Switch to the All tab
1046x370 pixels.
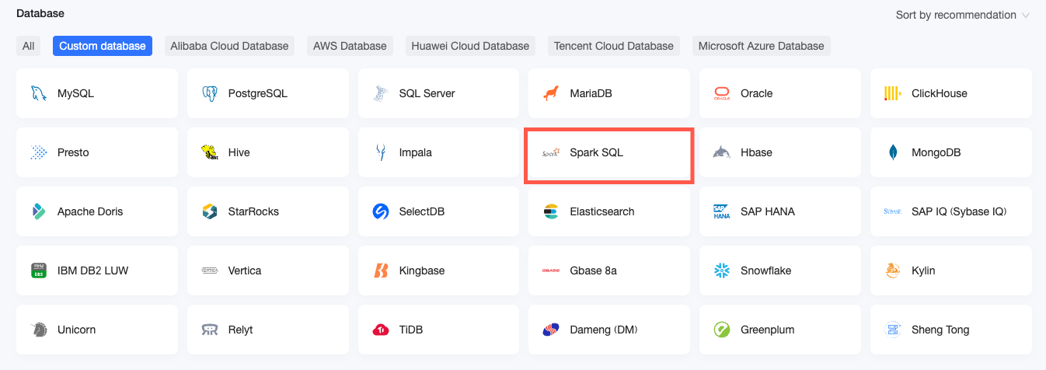point(29,46)
